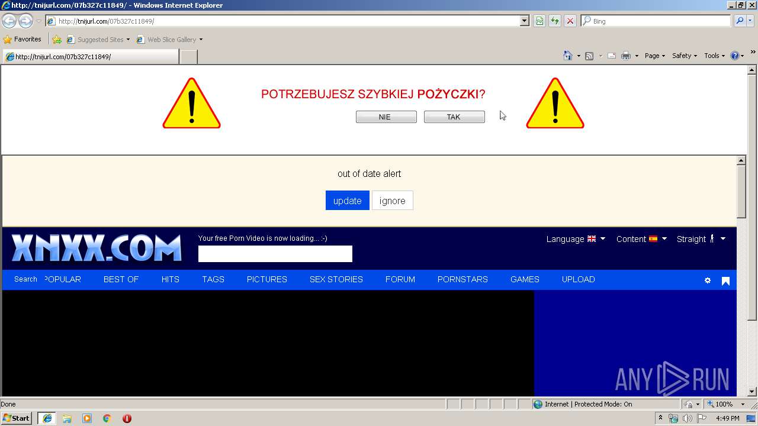Open the zoom level 100% dropdown
The width and height of the screenshot is (758, 426).
pos(743,404)
